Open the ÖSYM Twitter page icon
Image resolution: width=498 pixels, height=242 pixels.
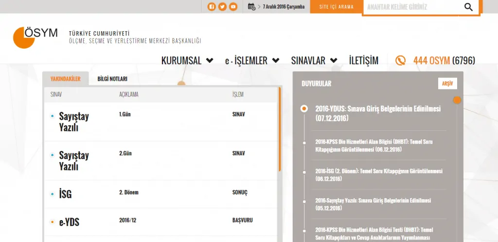tap(222, 7)
